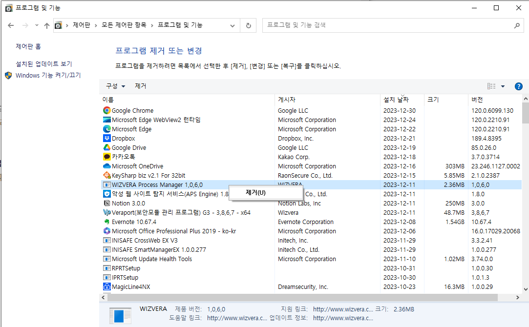Image resolution: width=529 pixels, height=327 pixels.
Task: Open the view options dropdown arrow
Action: coord(503,86)
